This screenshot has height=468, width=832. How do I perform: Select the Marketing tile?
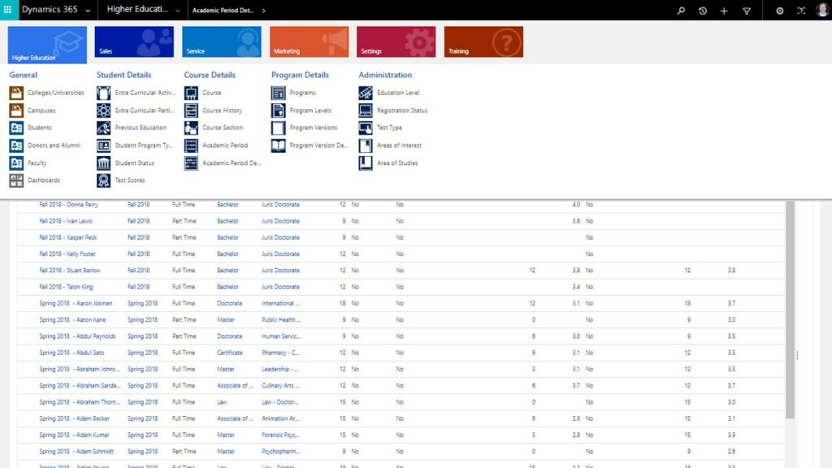click(310, 41)
